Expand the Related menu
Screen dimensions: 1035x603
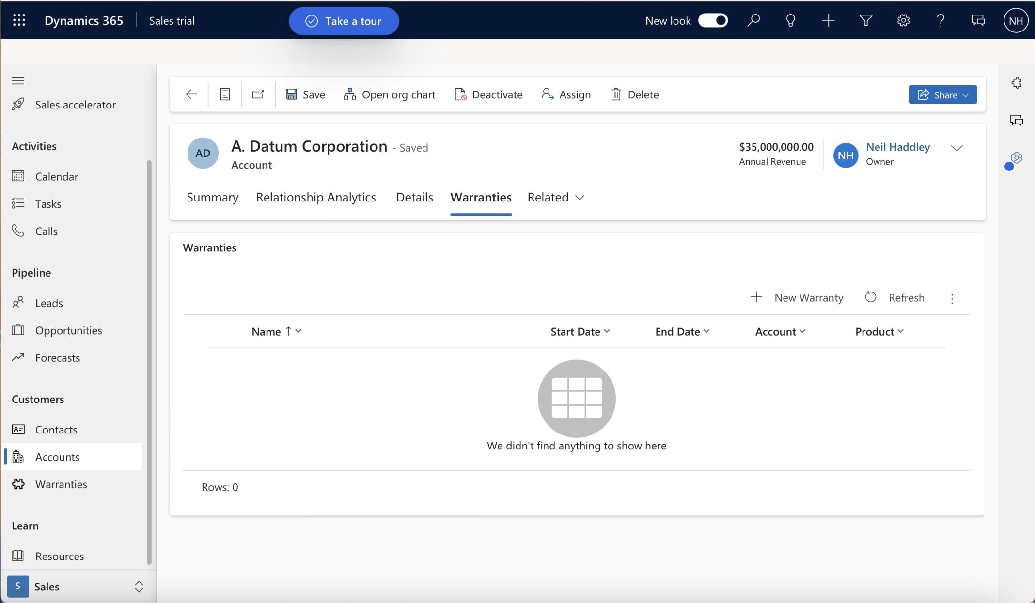(555, 197)
